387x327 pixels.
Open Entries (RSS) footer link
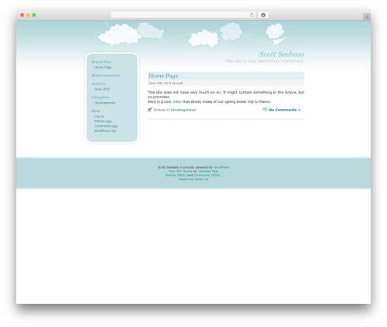pyautogui.click(x=176, y=175)
